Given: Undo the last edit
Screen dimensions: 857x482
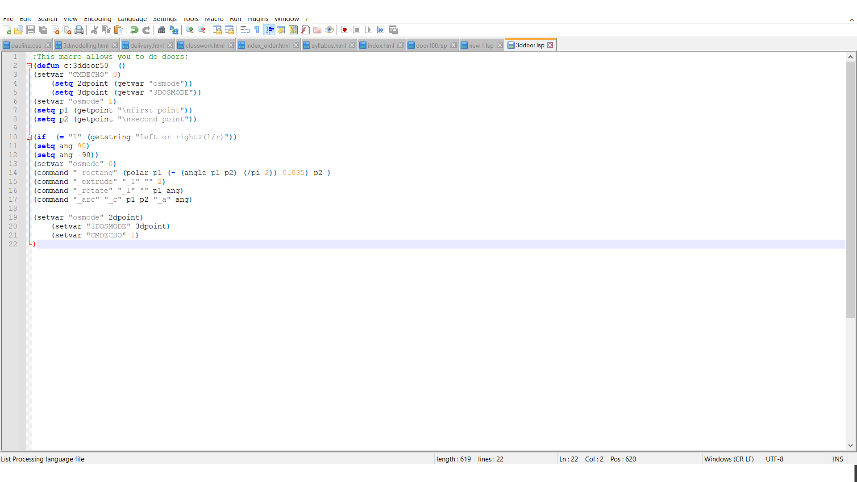Looking at the screenshot, I should point(134,30).
